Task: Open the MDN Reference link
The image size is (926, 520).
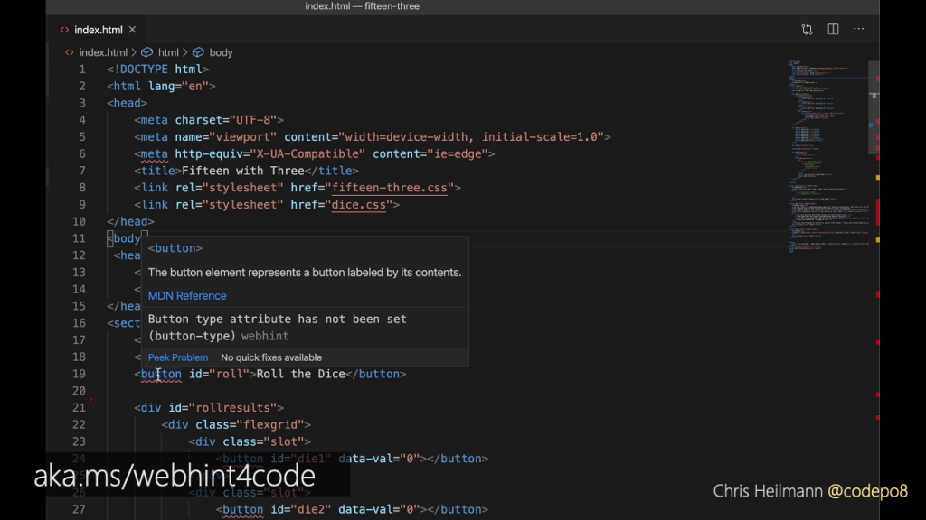Action: tap(187, 296)
